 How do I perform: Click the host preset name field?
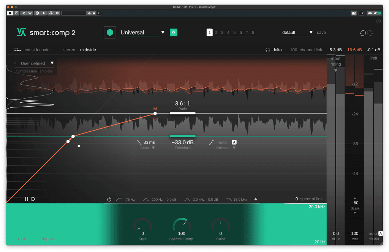click(x=74, y=13)
